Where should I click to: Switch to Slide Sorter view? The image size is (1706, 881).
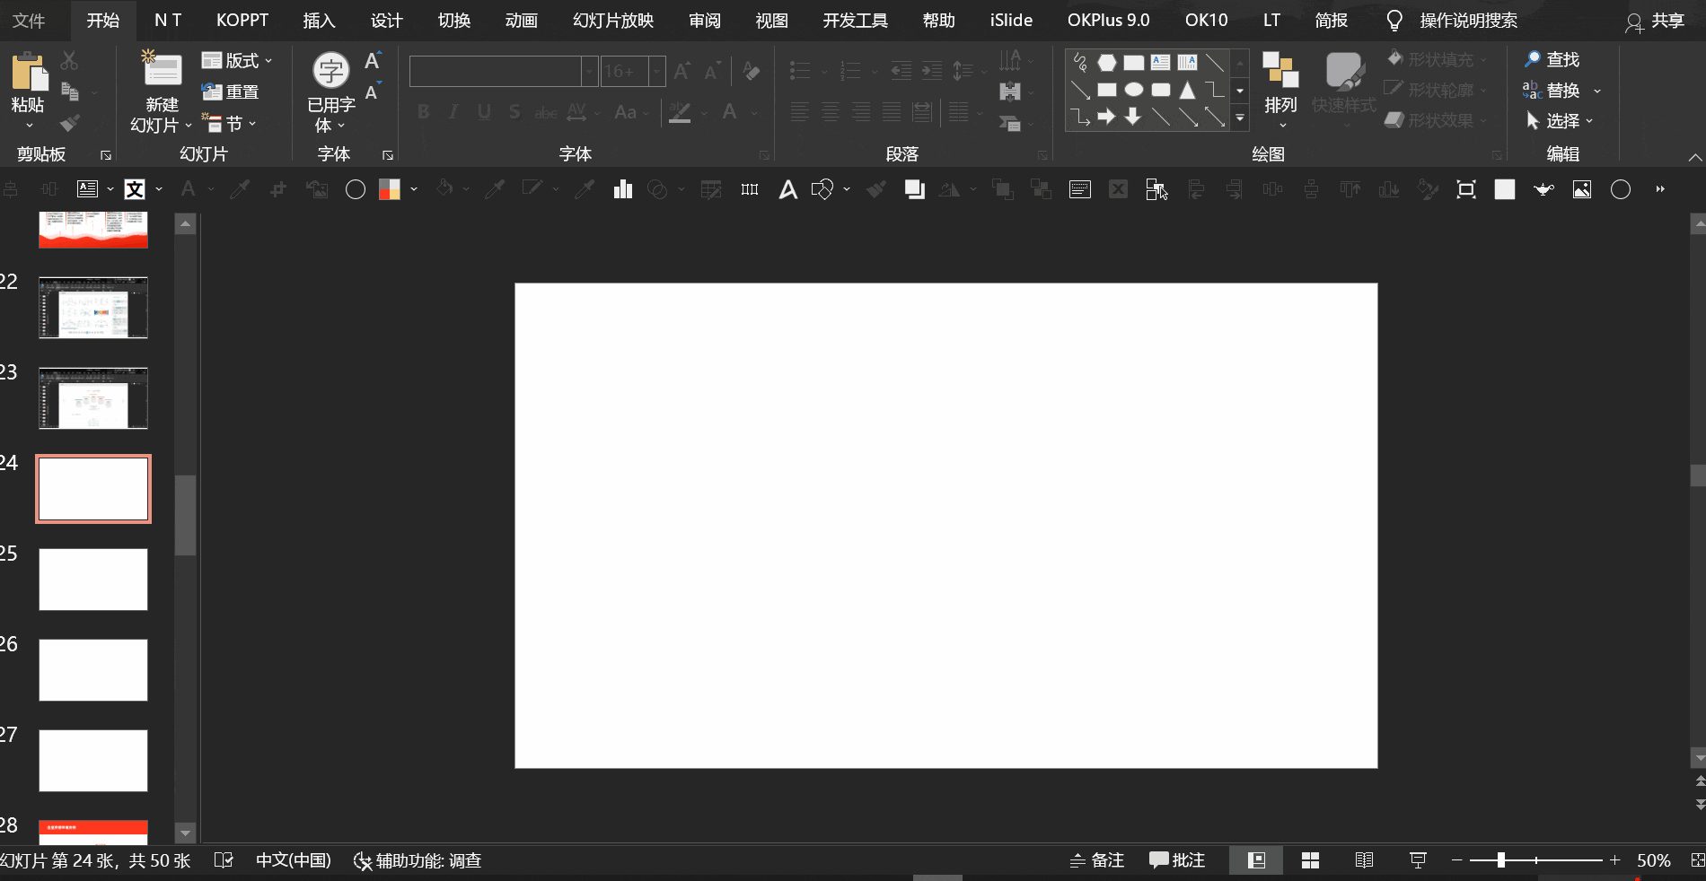point(1310,860)
